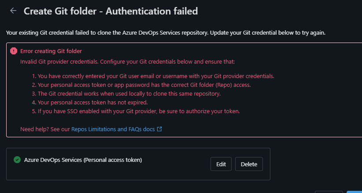This screenshot has height=193, width=362.
Task: Click the external-link icon after FAQs docs
Action: 159,129
